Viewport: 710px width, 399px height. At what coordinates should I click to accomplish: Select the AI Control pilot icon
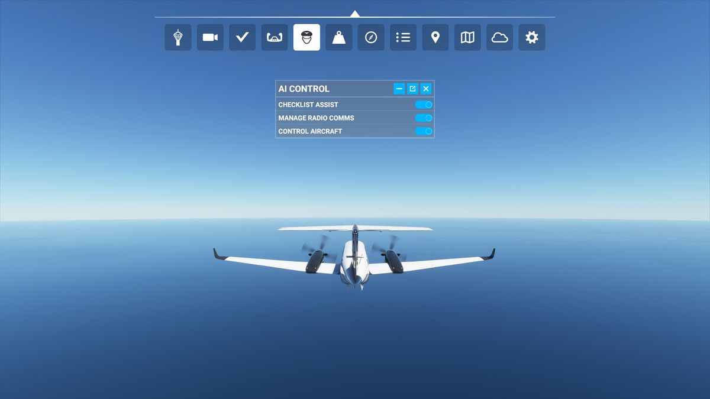coord(306,37)
